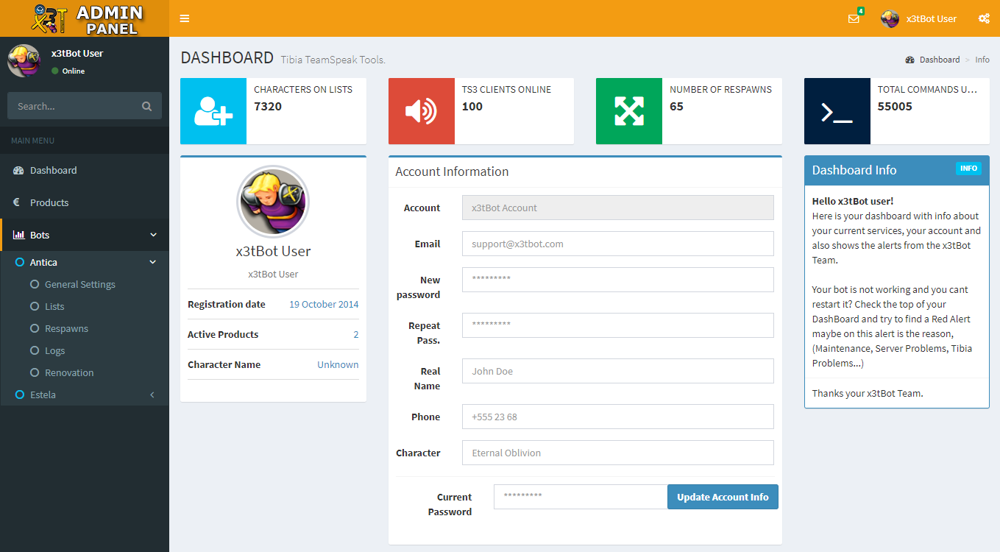Click the search magnifier icon in sidebar
1000x552 pixels.
pos(147,106)
